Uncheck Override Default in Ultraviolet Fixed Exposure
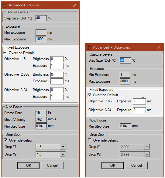This screenshot has height=178, width=165. (x=89, y=95)
